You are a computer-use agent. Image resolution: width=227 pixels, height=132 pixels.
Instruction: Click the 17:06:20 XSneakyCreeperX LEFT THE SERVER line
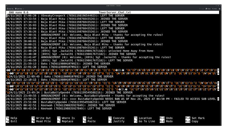[x=65, y=16]
